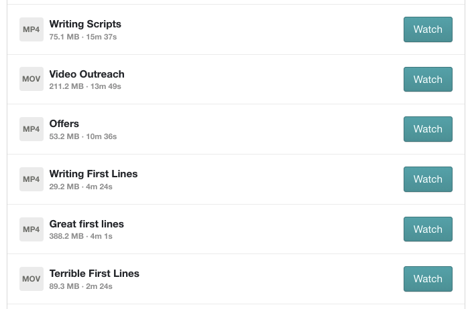Select the Offers title
Screen dimensions: 470x309
coord(64,124)
